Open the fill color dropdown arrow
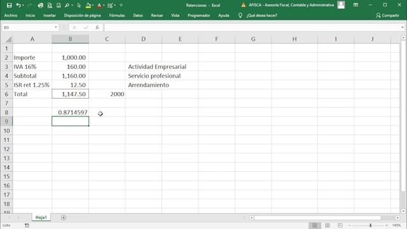This screenshot has height=229, width=407. coord(93,5)
